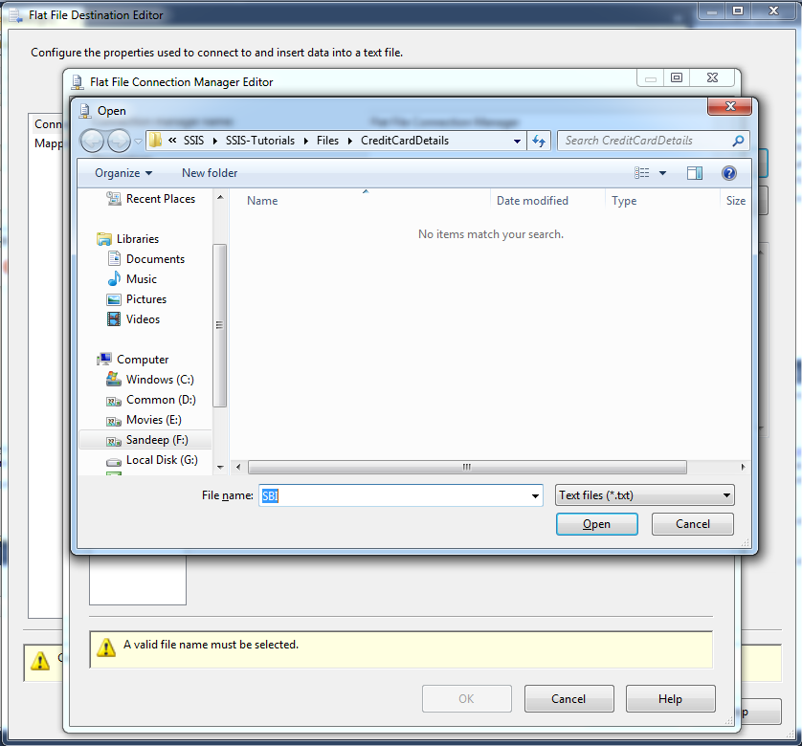Click New folder in the toolbar

click(x=210, y=173)
